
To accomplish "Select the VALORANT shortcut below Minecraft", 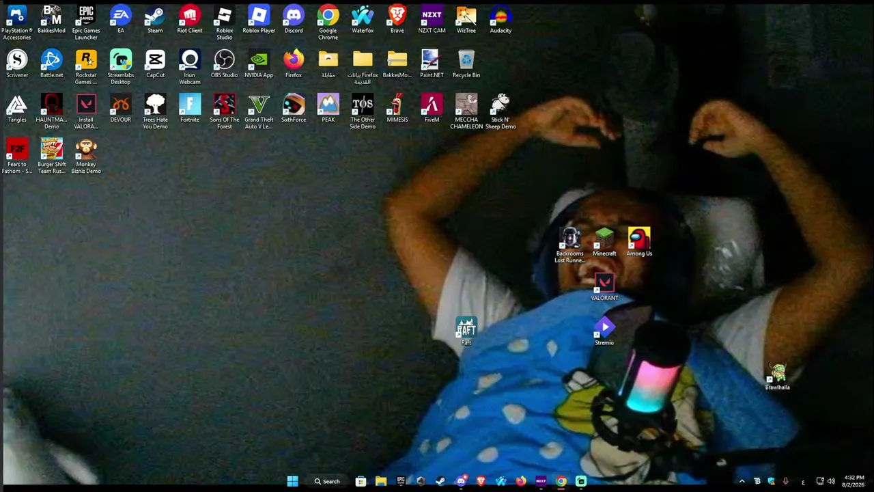I will [604, 287].
